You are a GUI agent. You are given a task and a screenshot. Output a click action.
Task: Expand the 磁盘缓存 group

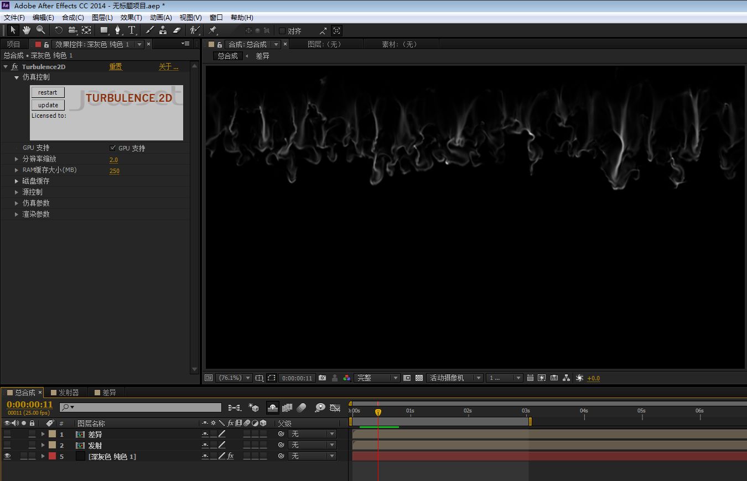(17, 181)
